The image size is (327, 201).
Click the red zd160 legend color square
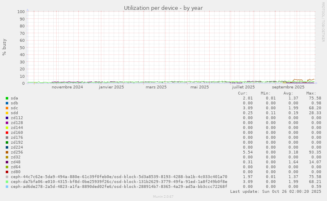(7, 133)
